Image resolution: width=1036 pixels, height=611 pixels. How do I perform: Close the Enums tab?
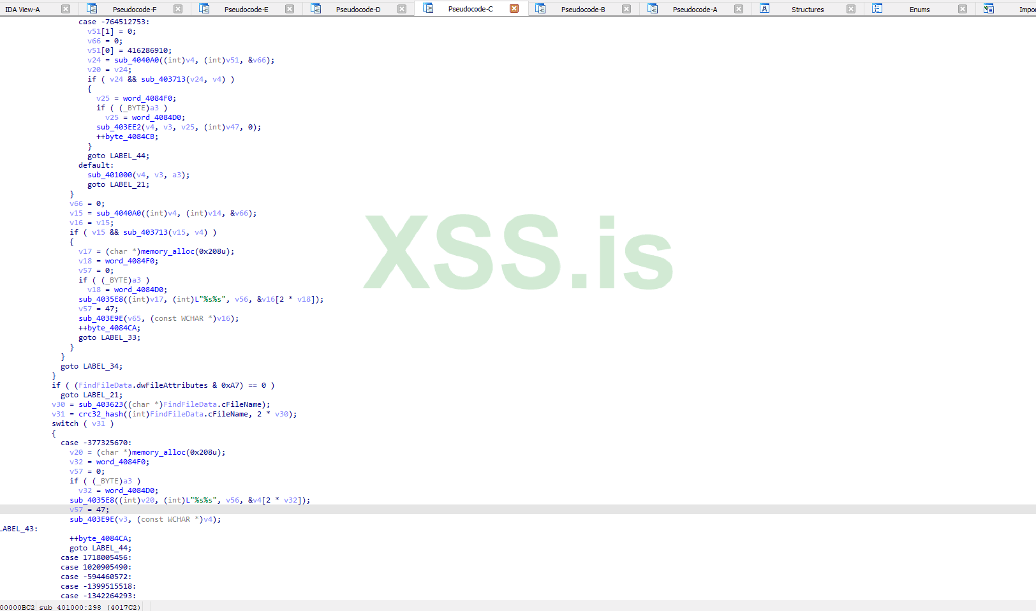point(963,9)
